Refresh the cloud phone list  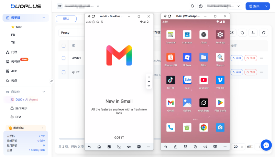click(264, 33)
